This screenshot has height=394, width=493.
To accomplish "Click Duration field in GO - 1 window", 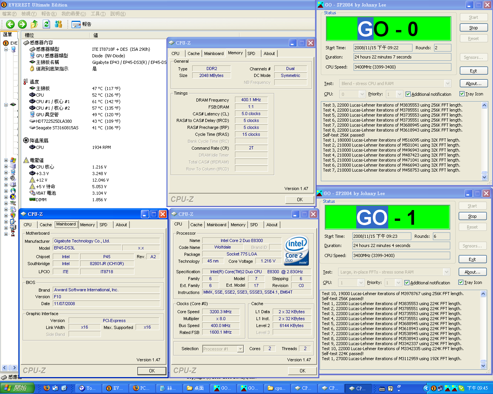I will [401, 245].
